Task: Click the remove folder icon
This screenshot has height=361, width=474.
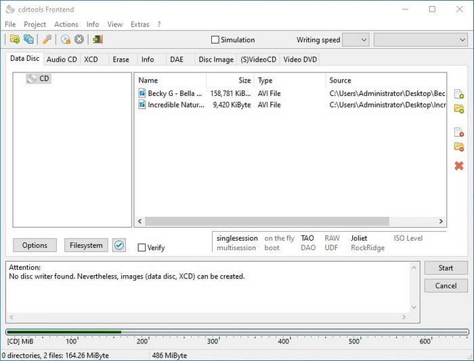Action: click(458, 147)
